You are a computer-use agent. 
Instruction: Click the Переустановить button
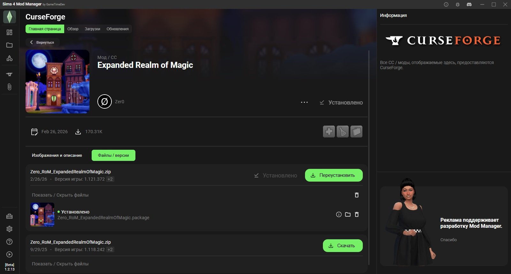coord(334,175)
